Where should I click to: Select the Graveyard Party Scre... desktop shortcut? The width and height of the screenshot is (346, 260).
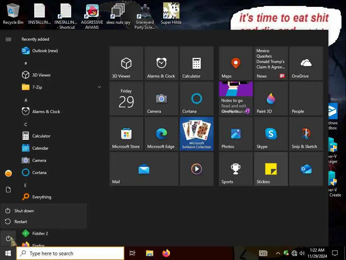pyautogui.click(x=145, y=17)
